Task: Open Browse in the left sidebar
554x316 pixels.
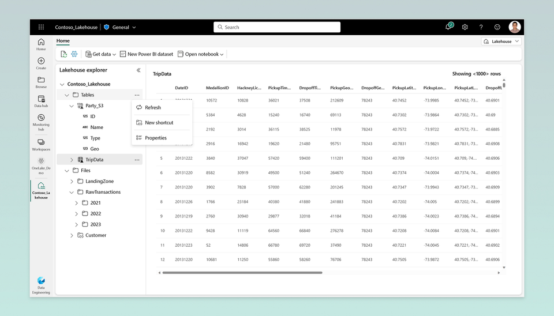Action: pyautogui.click(x=41, y=82)
